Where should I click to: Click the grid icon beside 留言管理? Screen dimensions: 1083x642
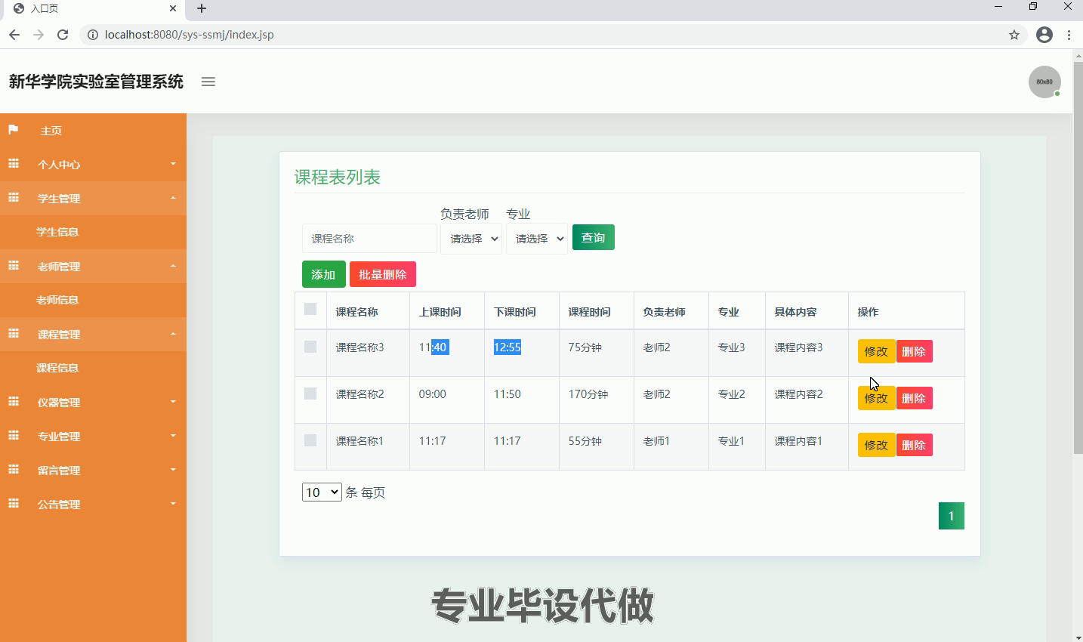tap(14, 470)
